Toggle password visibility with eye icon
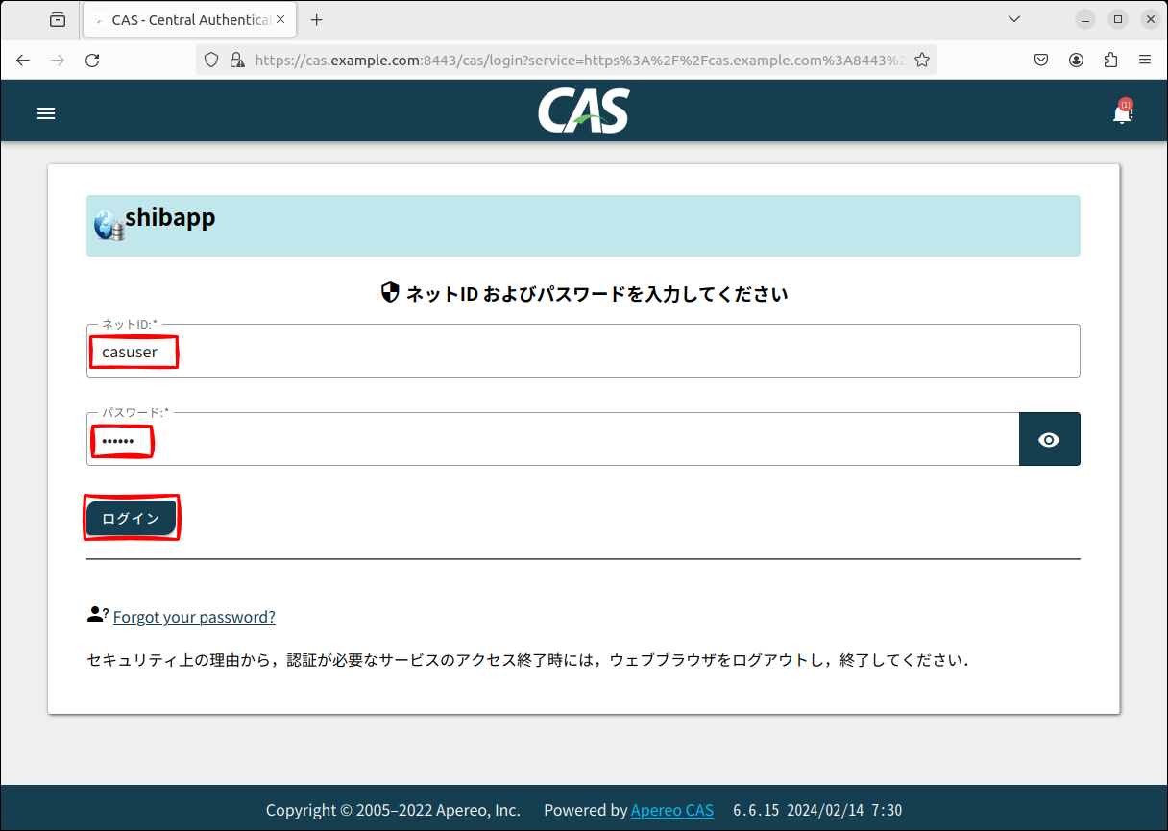1168x831 pixels. (x=1049, y=440)
